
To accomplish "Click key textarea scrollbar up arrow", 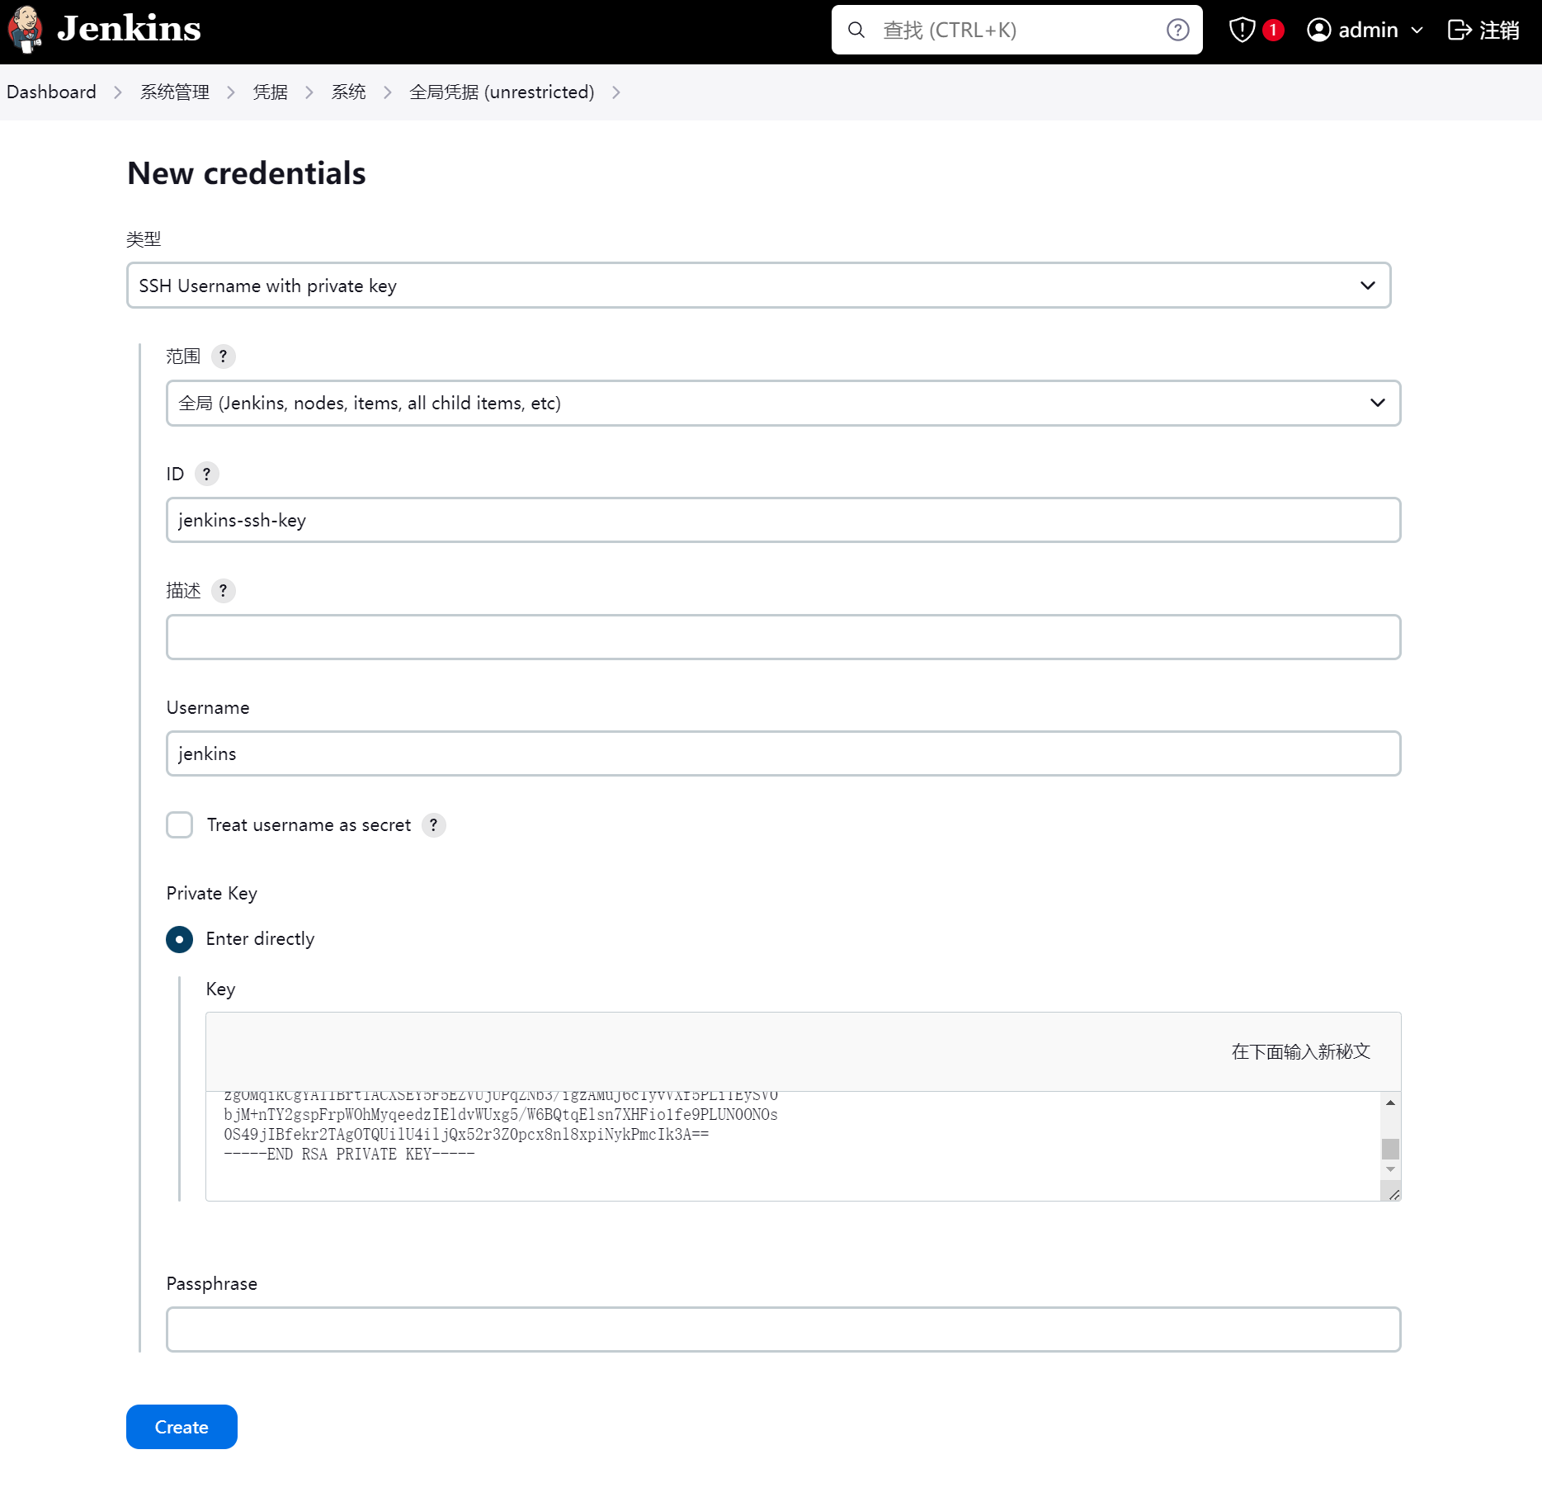I will pyautogui.click(x=1390, y=1103).
